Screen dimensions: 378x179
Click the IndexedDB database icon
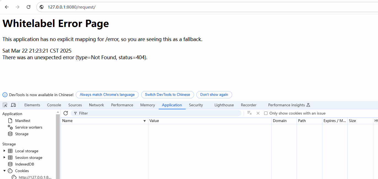click(x=10, y=164)
